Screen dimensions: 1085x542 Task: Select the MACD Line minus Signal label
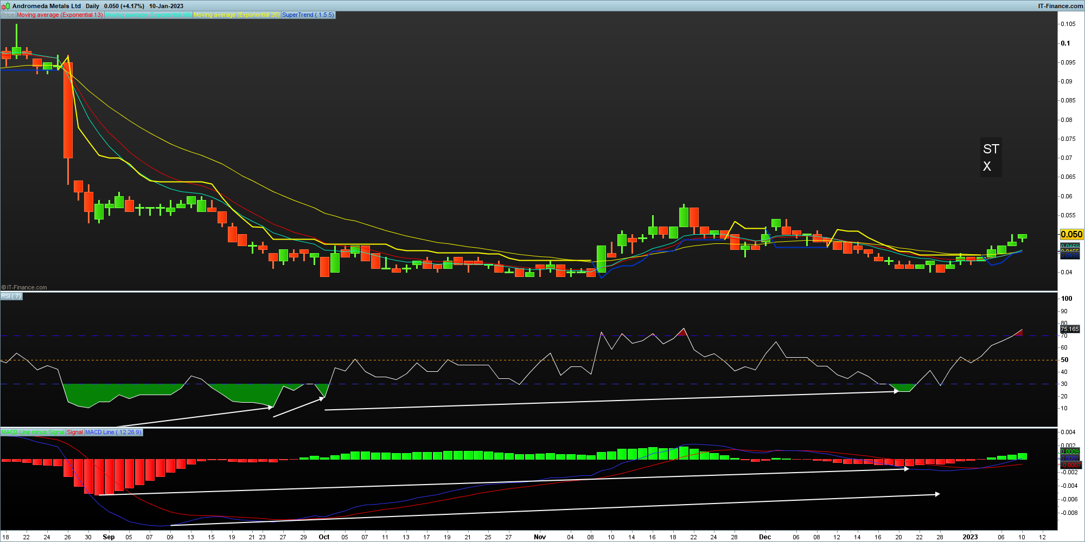33,433
